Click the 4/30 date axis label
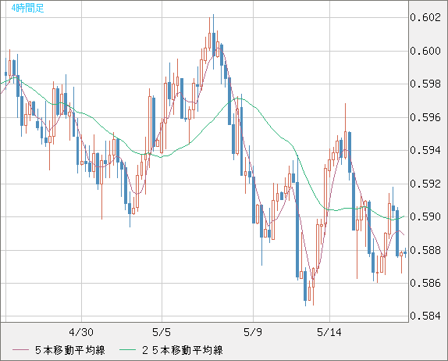Viewport: 448px width, 361px height. point(81,332)
